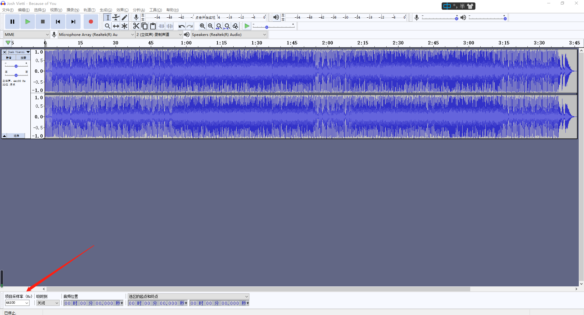The width and height of the screenshot is (584, 315).
Task: Adjust the playback volume slider
Action: 488,18
